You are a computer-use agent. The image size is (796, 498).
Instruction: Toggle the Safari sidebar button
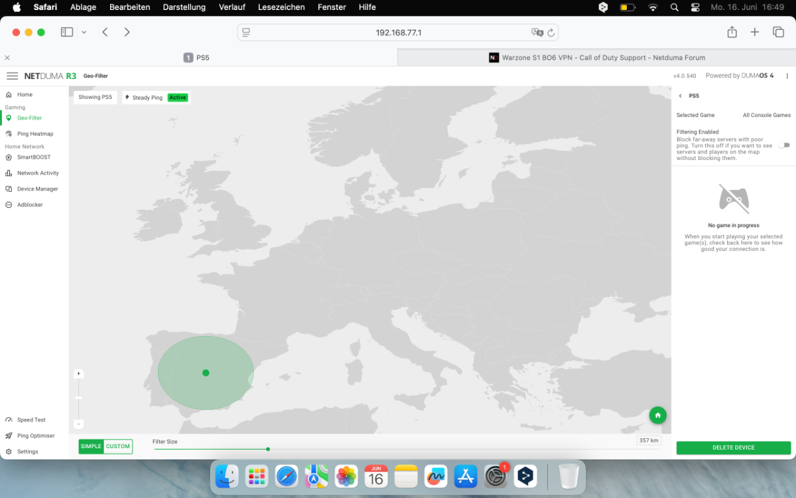pos(67,32)
